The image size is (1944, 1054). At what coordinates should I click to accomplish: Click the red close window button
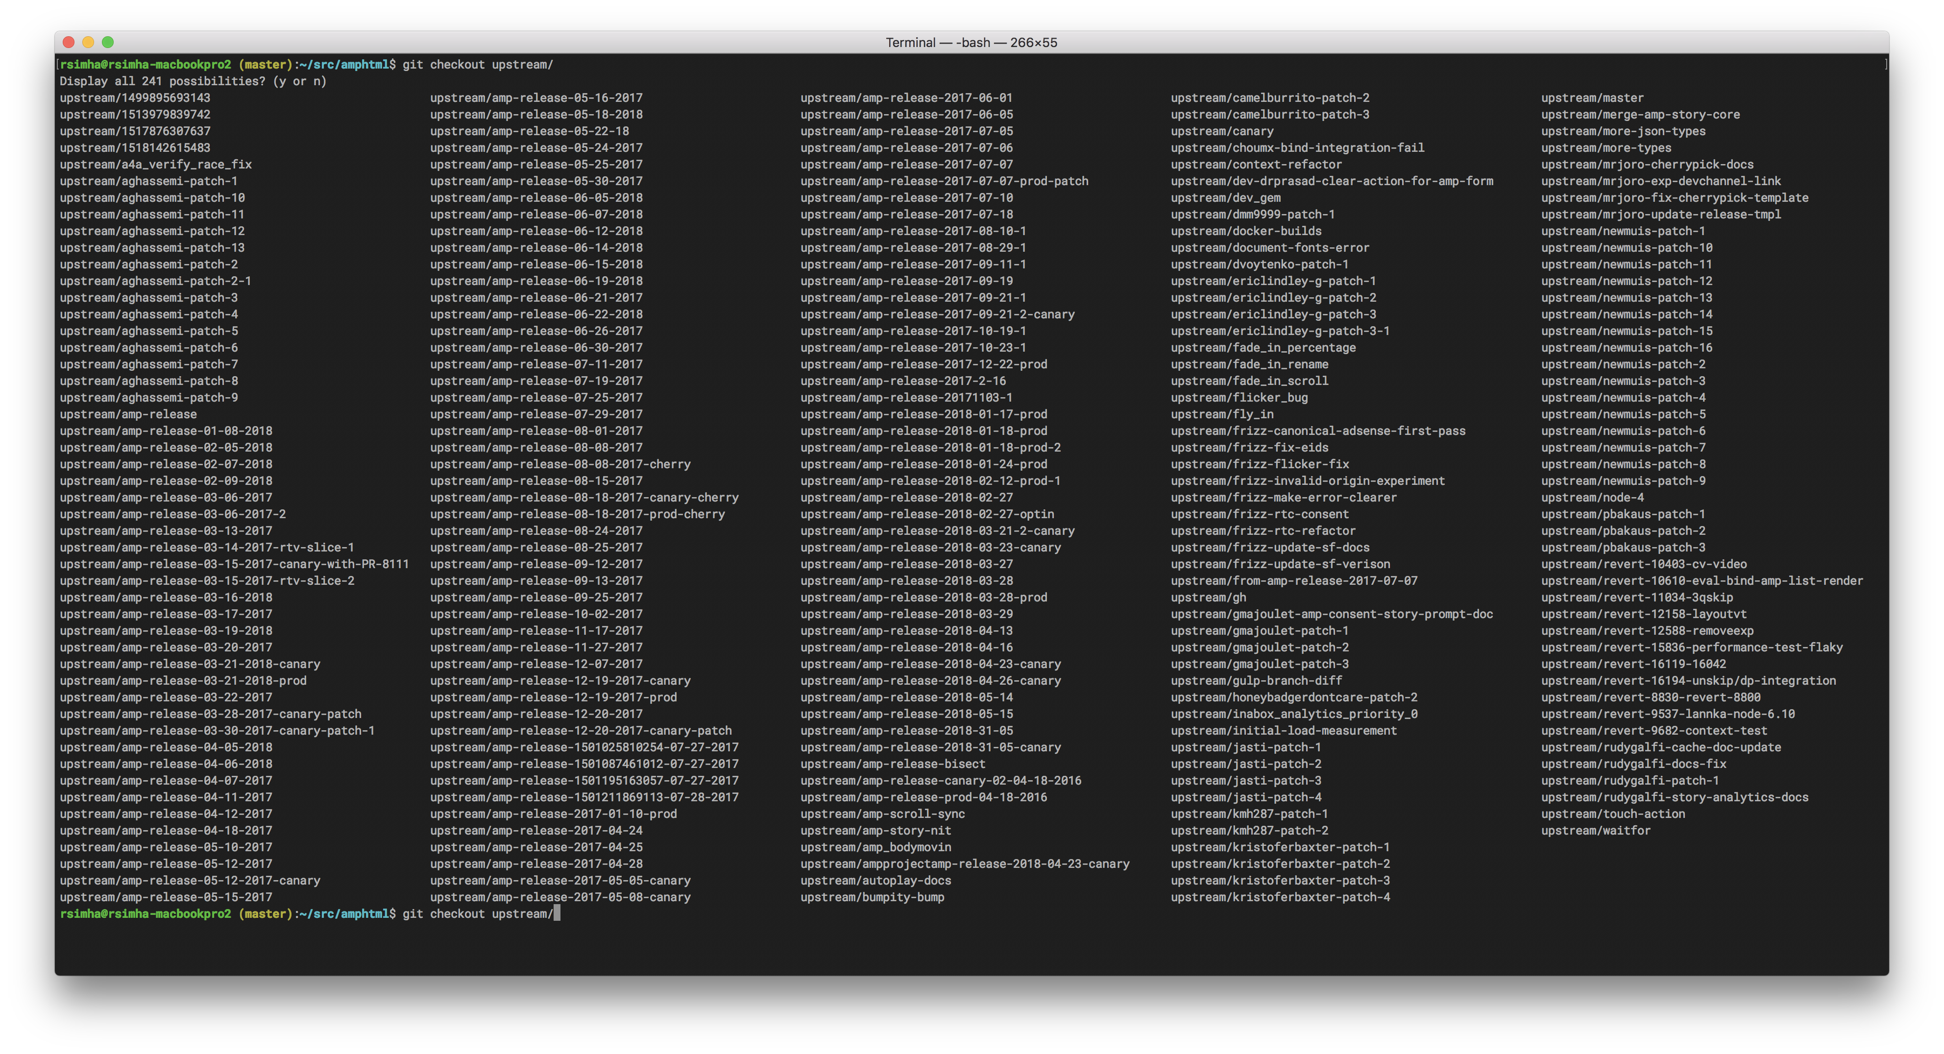pyautogui.click(x=69, y=42)
